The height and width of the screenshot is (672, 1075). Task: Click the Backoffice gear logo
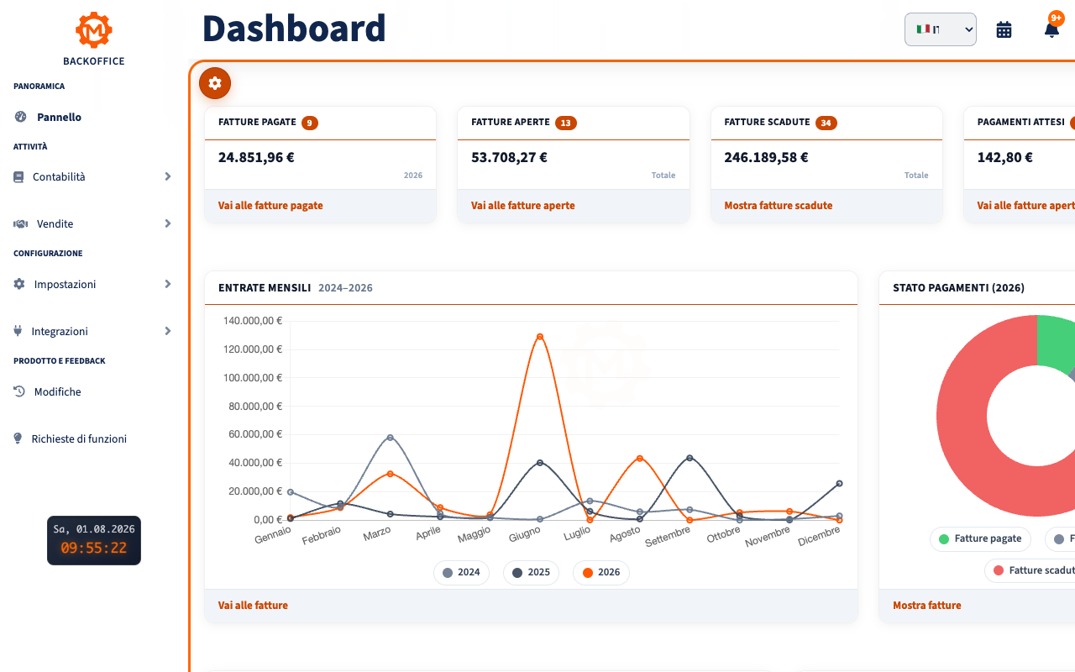pos(94,30)
